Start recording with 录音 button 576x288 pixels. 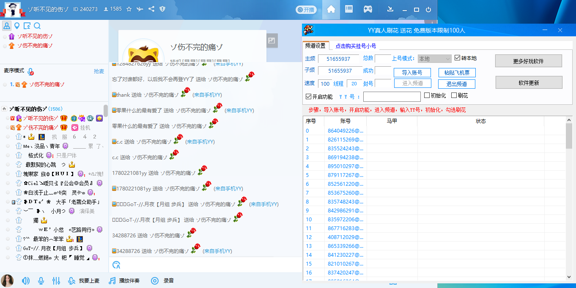coord(162,280)
